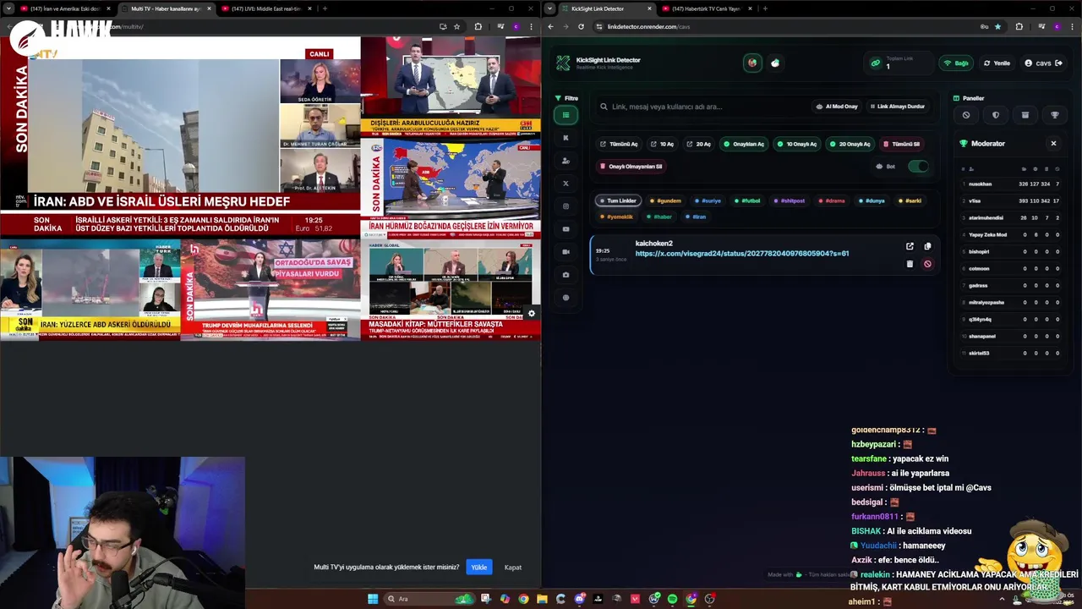
Task: Open File Explorer from the taskbar
Action: click(542, 599)
